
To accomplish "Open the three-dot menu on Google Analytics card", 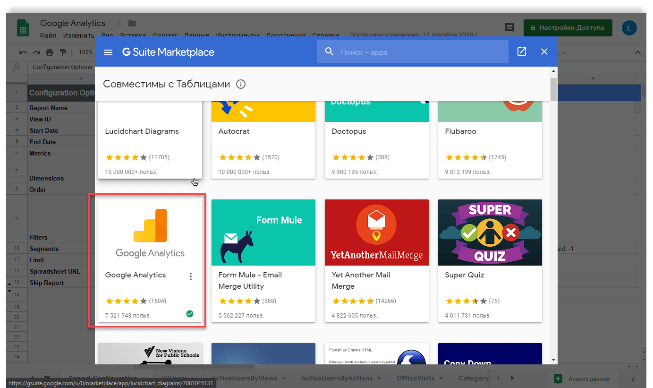I will click(x=191, y=276).
